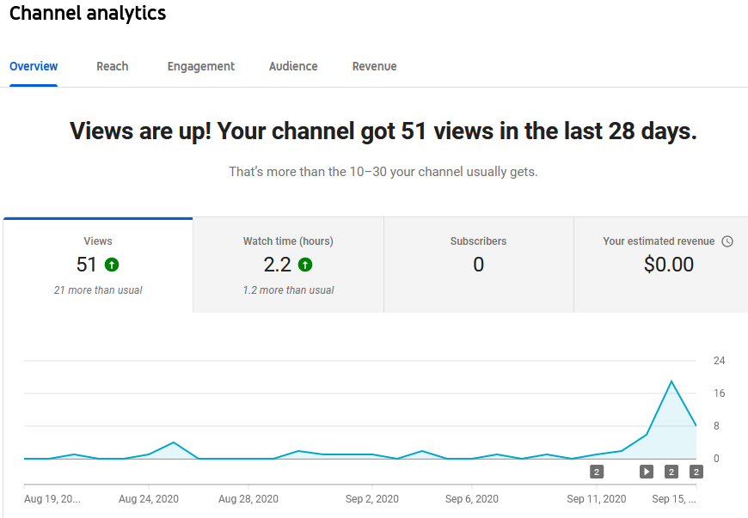Click the leftmost "2" marker below the chart

tap(597, 471)
